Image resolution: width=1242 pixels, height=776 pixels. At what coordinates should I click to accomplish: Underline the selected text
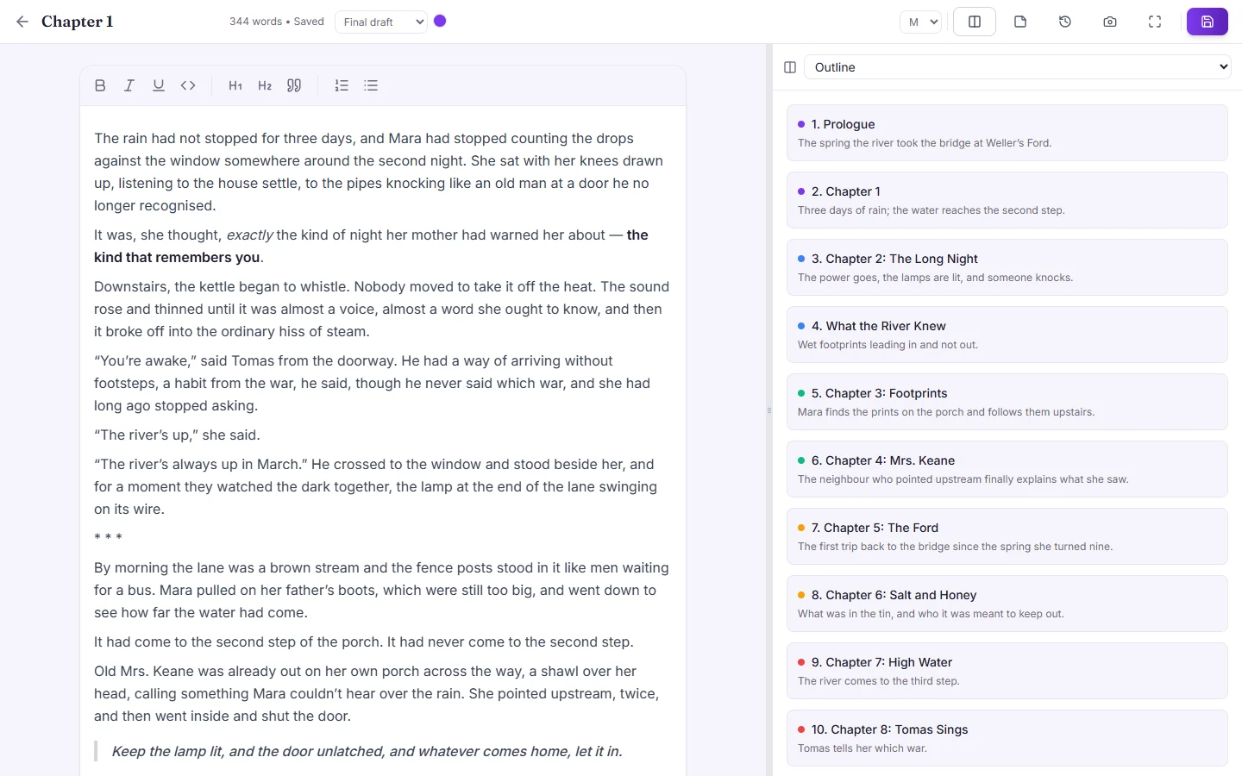click(x=159, y=85)
